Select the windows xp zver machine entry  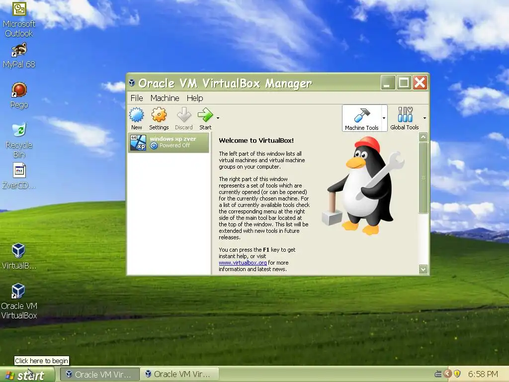[169, 142]
